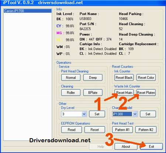
Task: Exit the iPTool application
Action: (151, 147)
